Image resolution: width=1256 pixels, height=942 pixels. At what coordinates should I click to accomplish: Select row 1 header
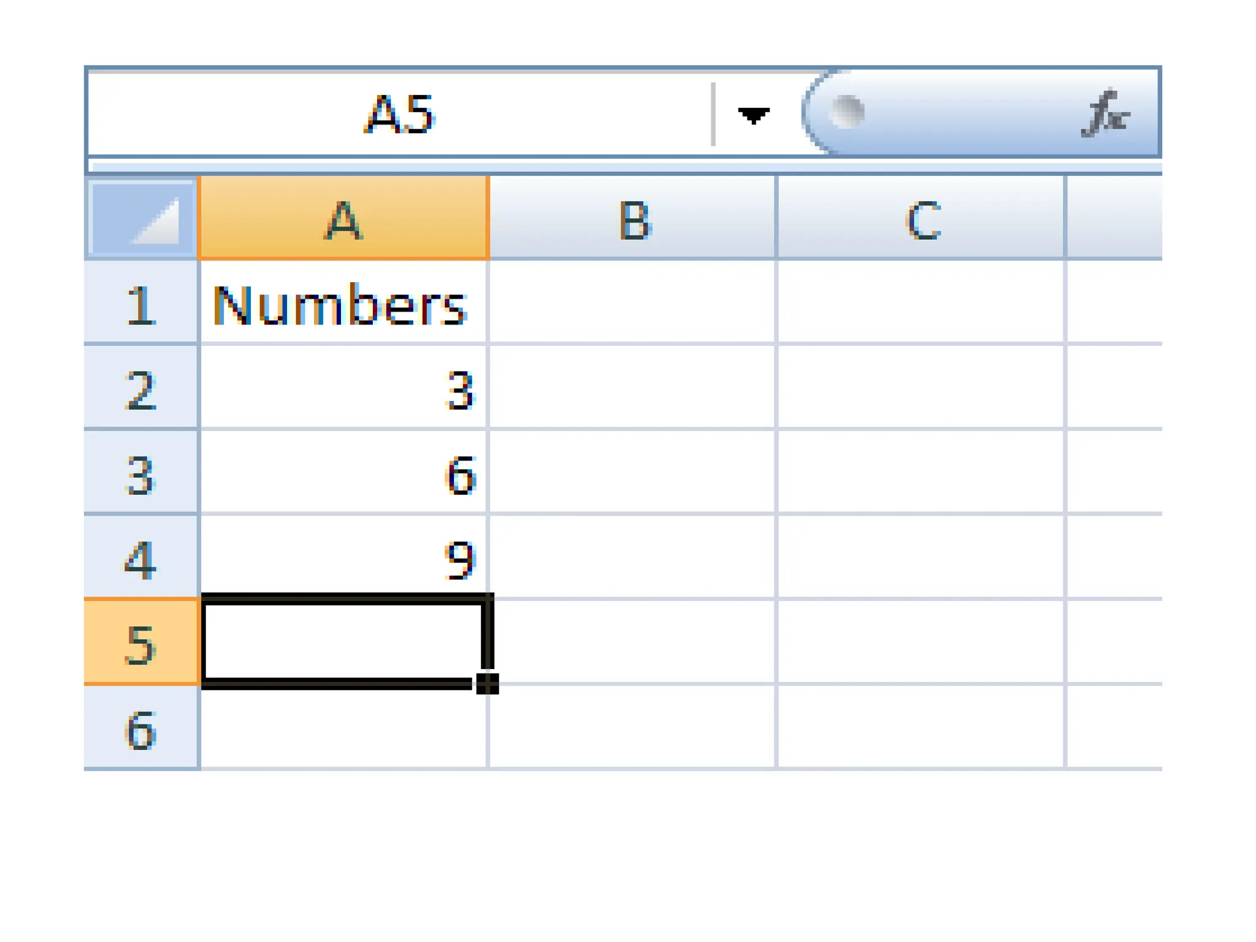tap(141, 304)
